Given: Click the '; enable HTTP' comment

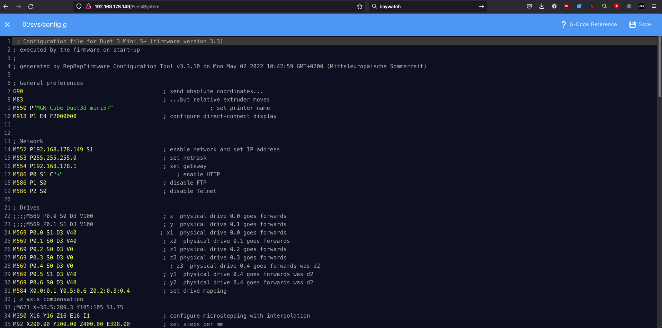Looking at the screenshot, I should 198,175.
